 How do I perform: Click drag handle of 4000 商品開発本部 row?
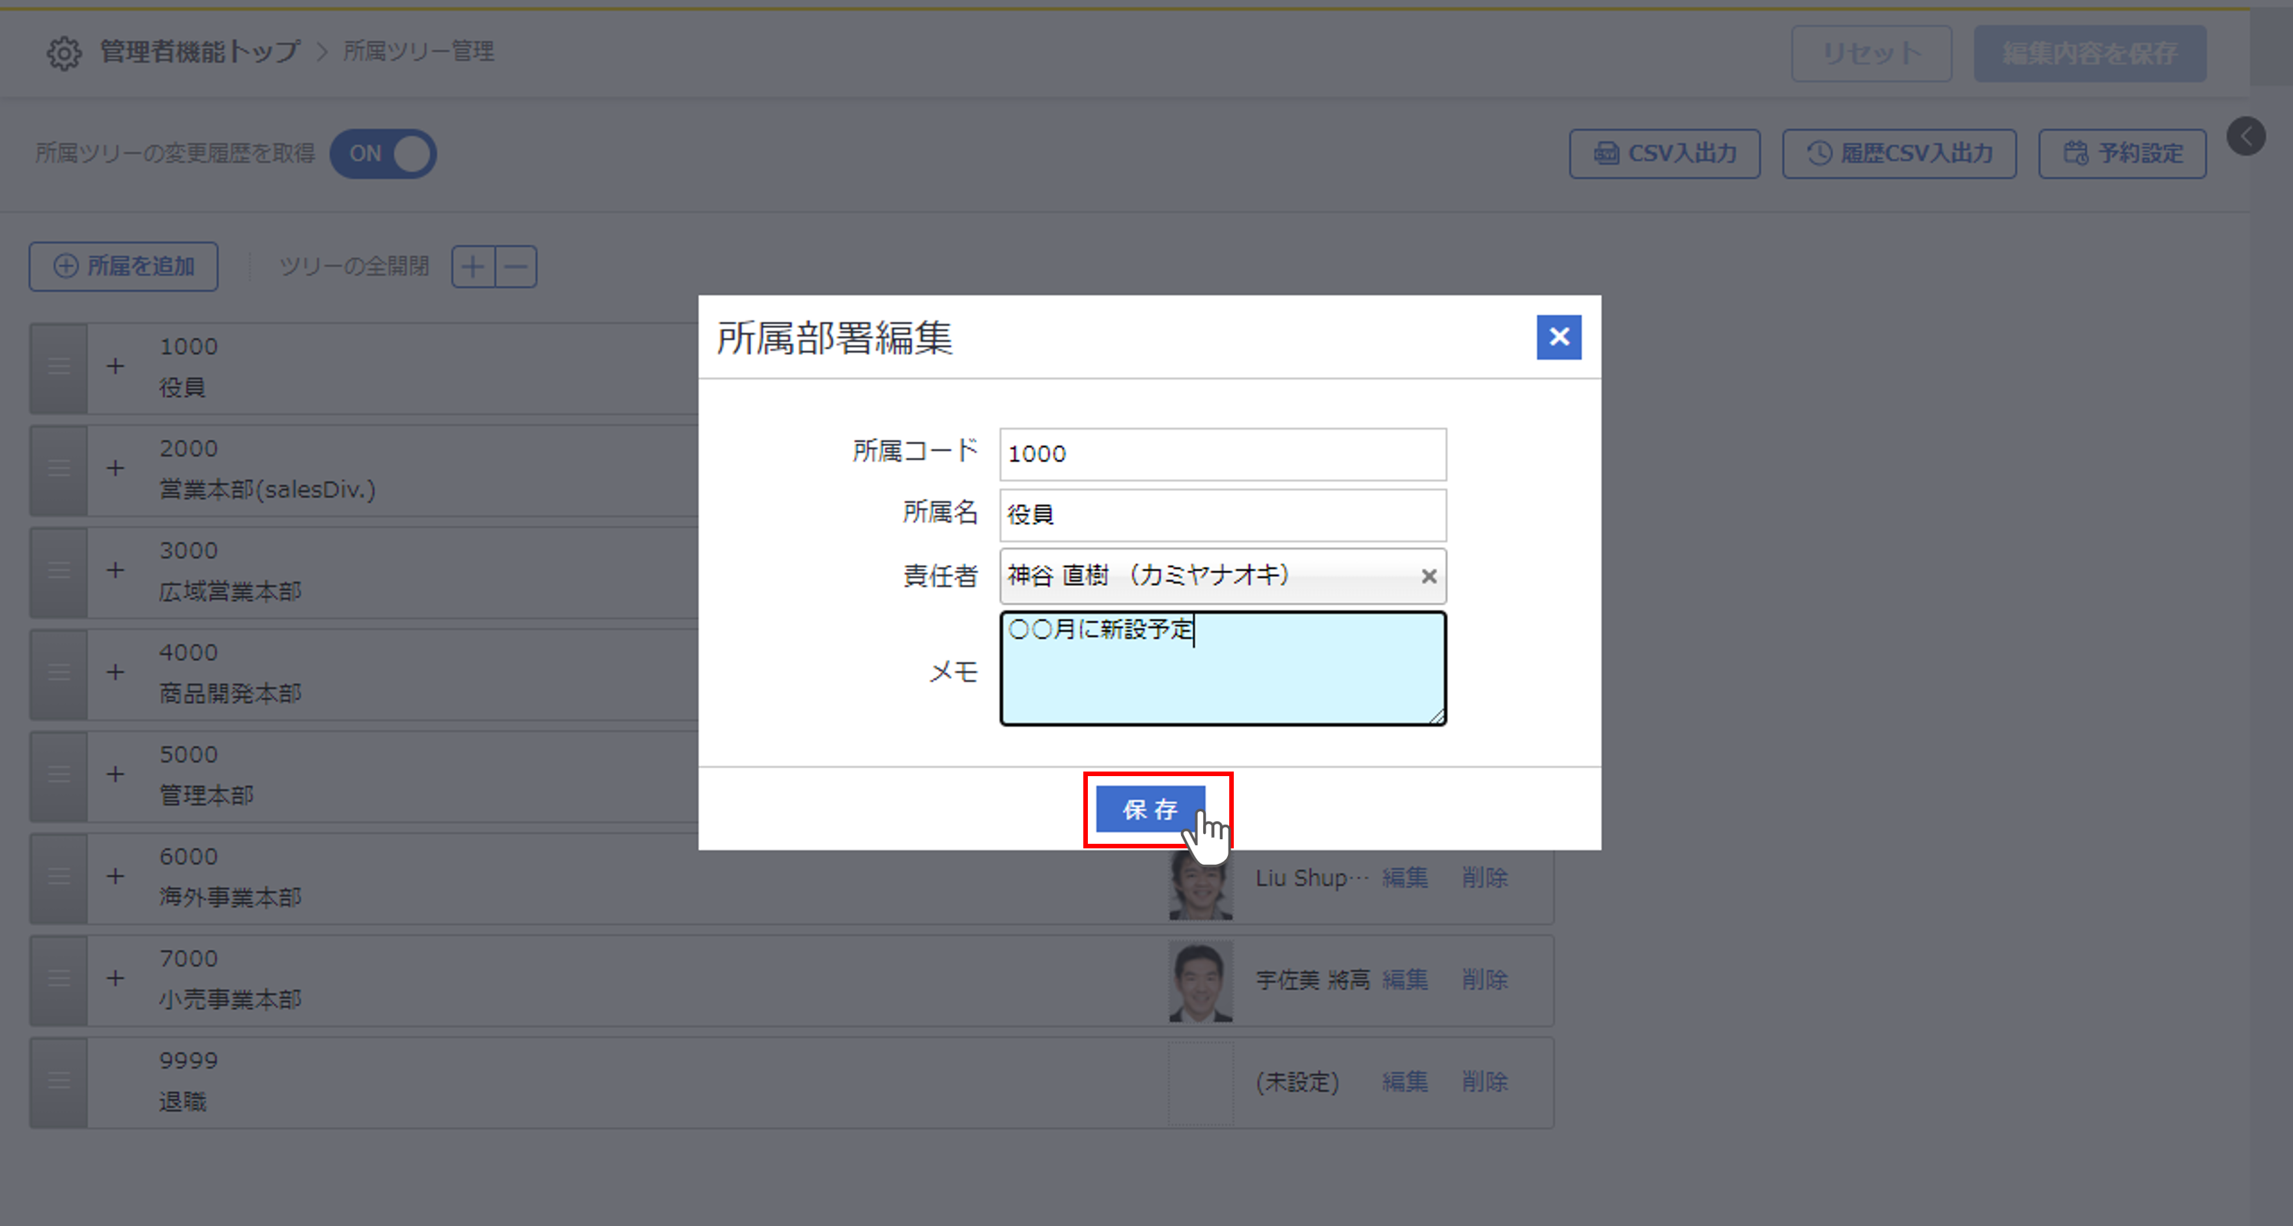(x=59, y=675)
